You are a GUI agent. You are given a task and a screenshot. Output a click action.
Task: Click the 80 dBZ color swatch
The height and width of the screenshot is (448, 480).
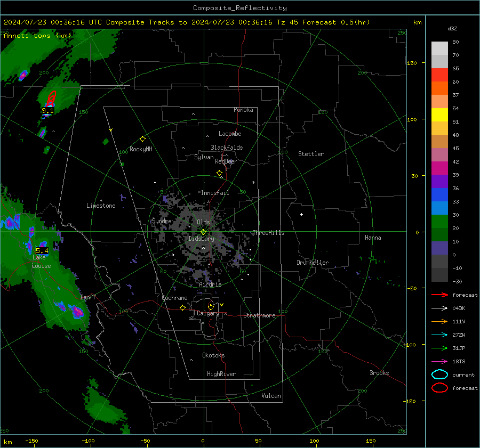click(439, 48)
